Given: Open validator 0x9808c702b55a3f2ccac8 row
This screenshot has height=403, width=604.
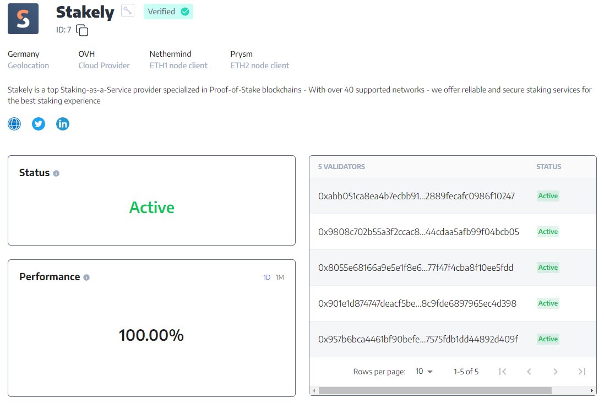Looking at the screenshot, I should coord(453,232).
